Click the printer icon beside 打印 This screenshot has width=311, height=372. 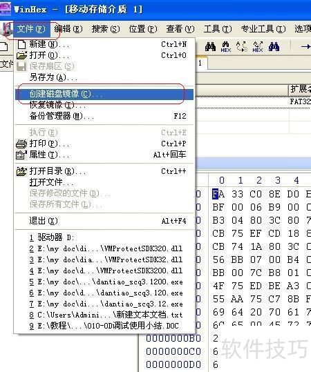click(21, 144)
